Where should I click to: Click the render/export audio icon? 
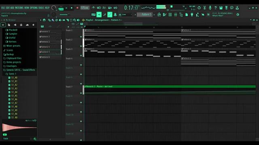coord(226,8)
